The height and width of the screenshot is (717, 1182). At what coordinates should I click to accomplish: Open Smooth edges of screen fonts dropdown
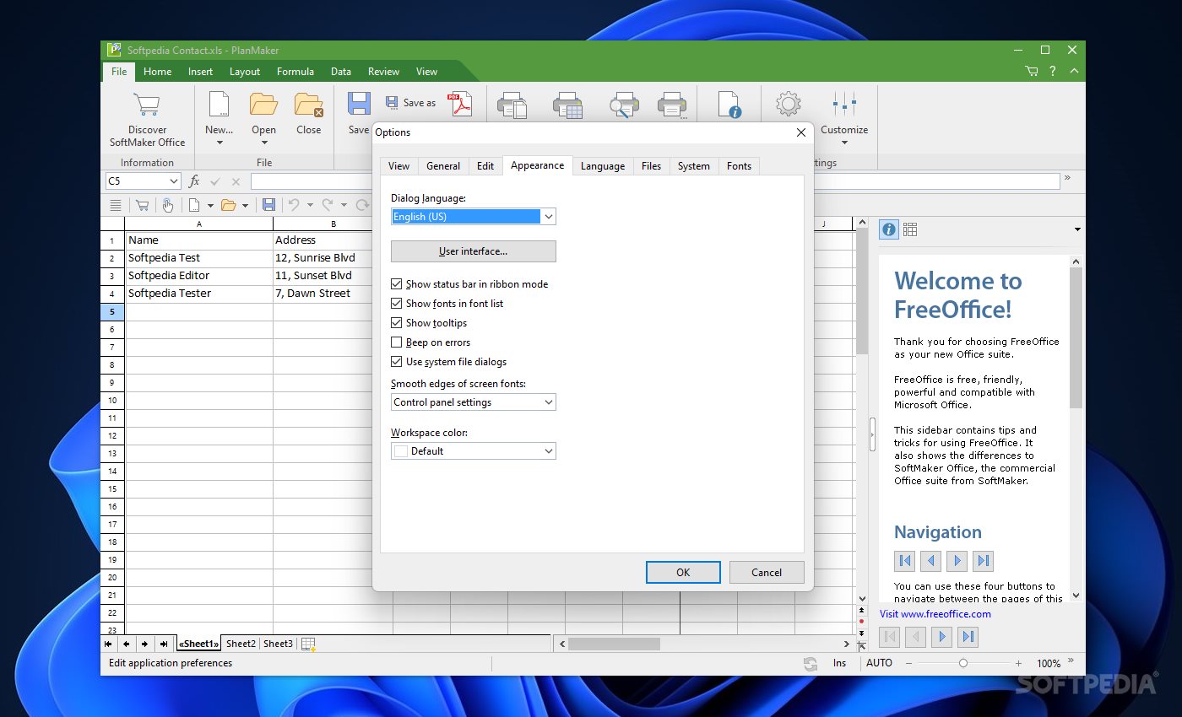(x=474, y=402)
